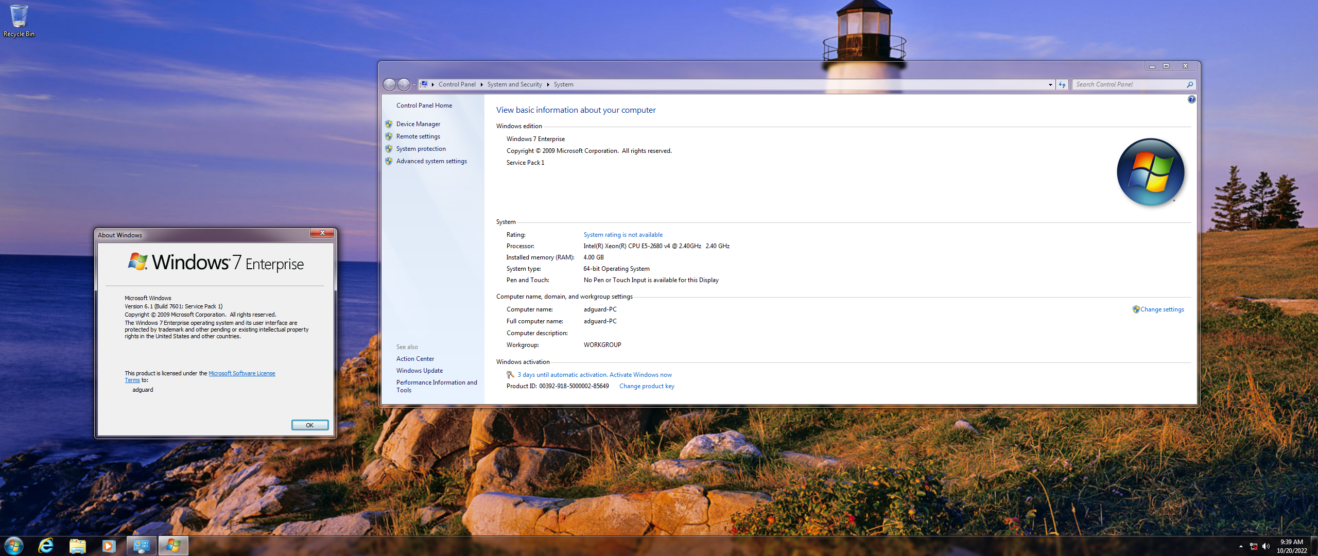This screenshot has width=1318, height=556.
Task: Click the Change settings shield icon
Action: [1136, 309]
